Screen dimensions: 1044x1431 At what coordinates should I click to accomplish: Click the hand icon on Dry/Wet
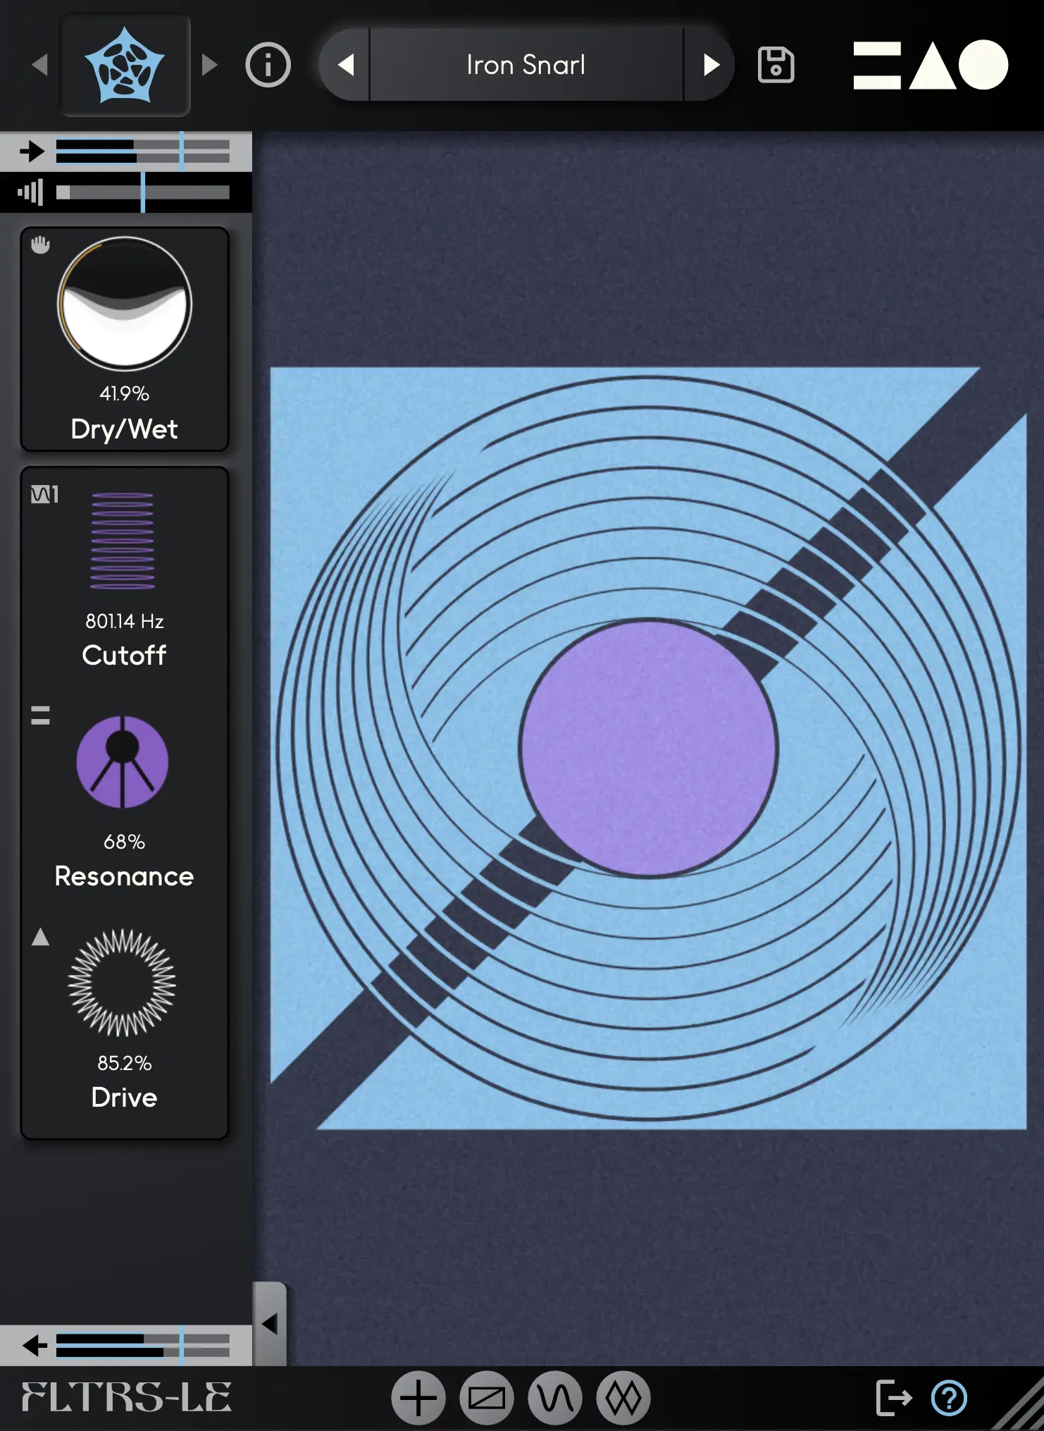[40, 245]
